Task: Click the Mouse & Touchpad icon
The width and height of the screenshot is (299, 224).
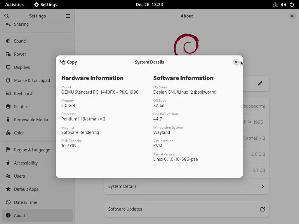Action: click(8, 80)
